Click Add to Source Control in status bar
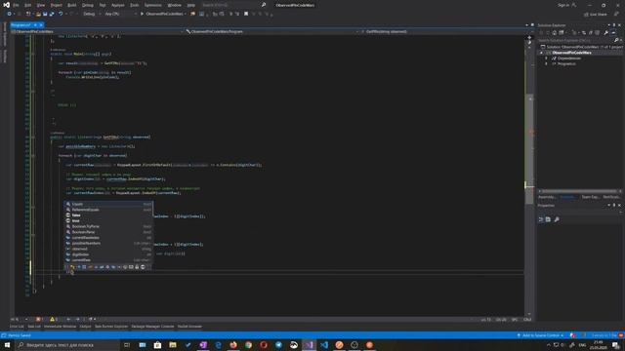 [540, 335]
